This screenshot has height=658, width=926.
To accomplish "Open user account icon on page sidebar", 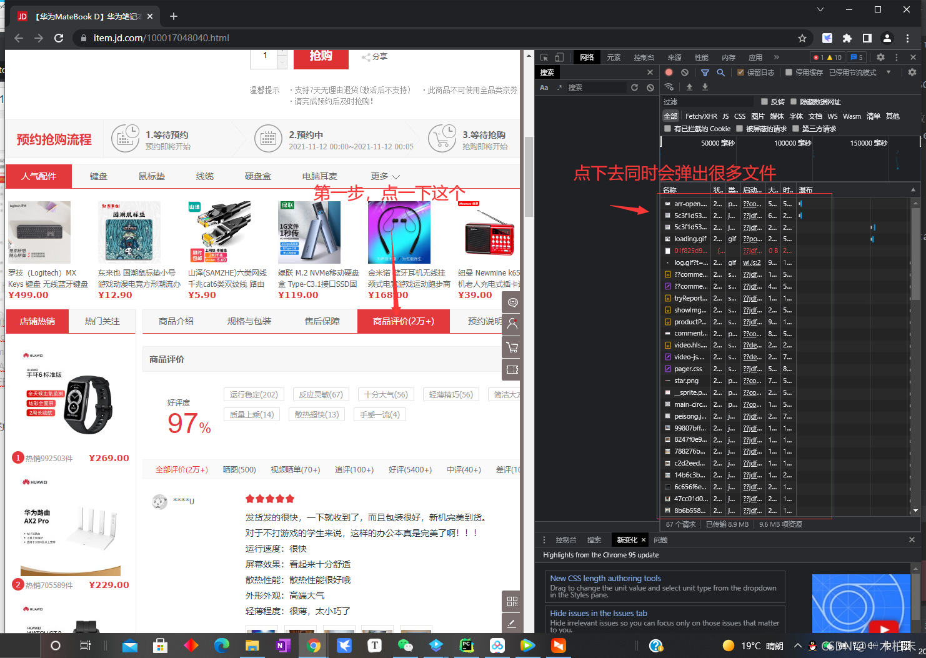I will click(512, 324).
